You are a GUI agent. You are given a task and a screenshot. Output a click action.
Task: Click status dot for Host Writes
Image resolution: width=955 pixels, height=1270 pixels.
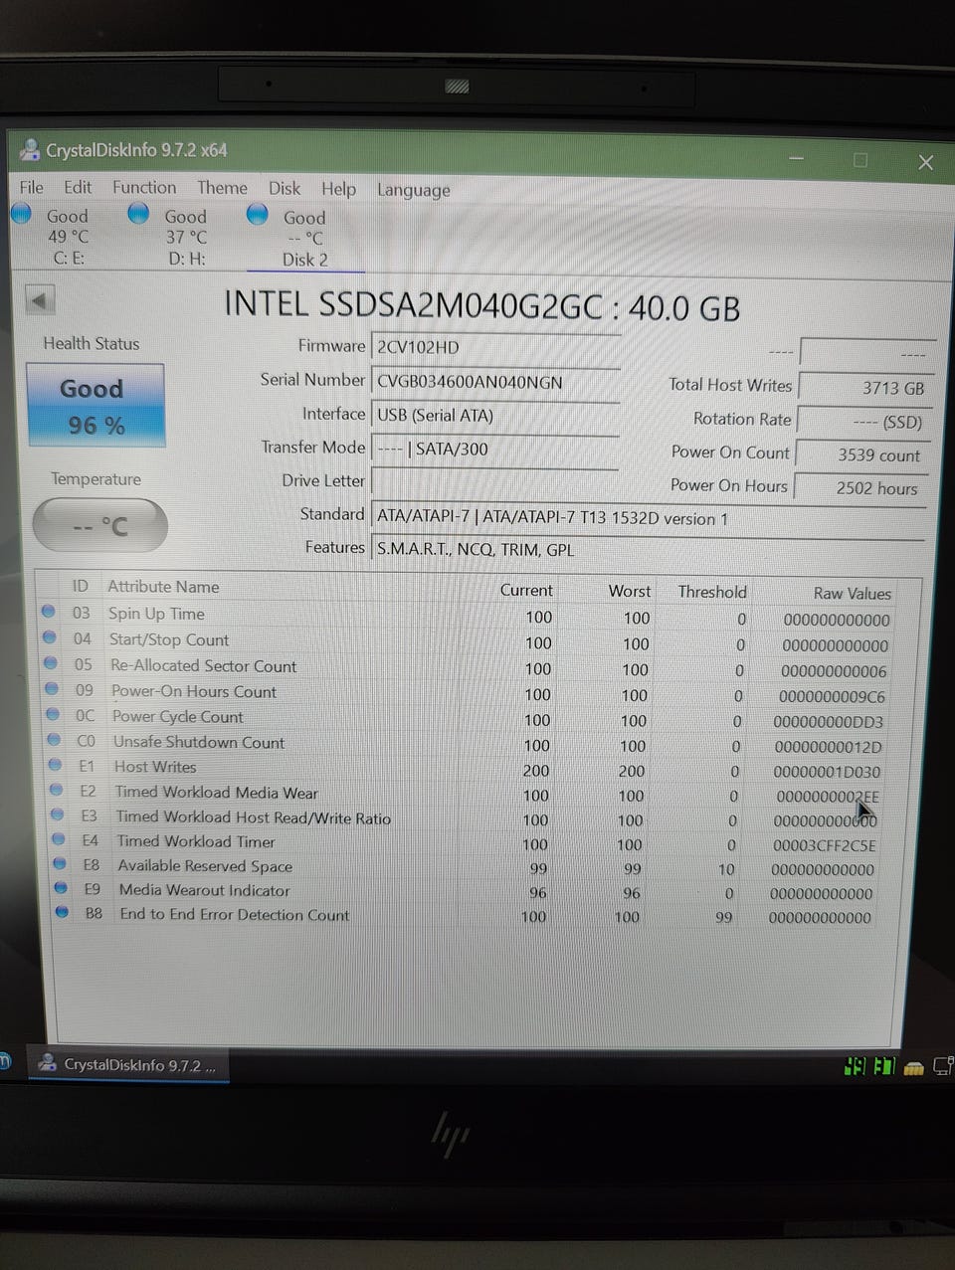(55, 765)
